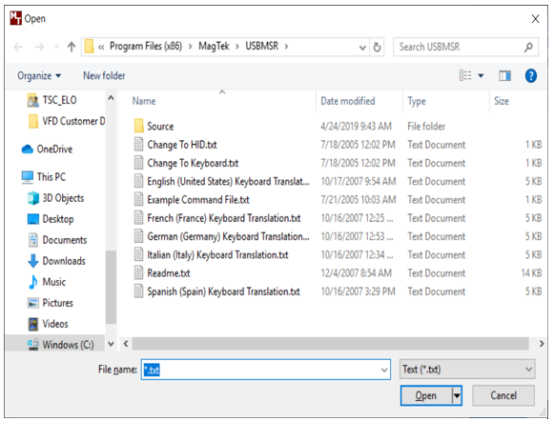Screen dimensions: 554x421
Task: Open Help with the question mark icon
Action: (x=531, y=75)
